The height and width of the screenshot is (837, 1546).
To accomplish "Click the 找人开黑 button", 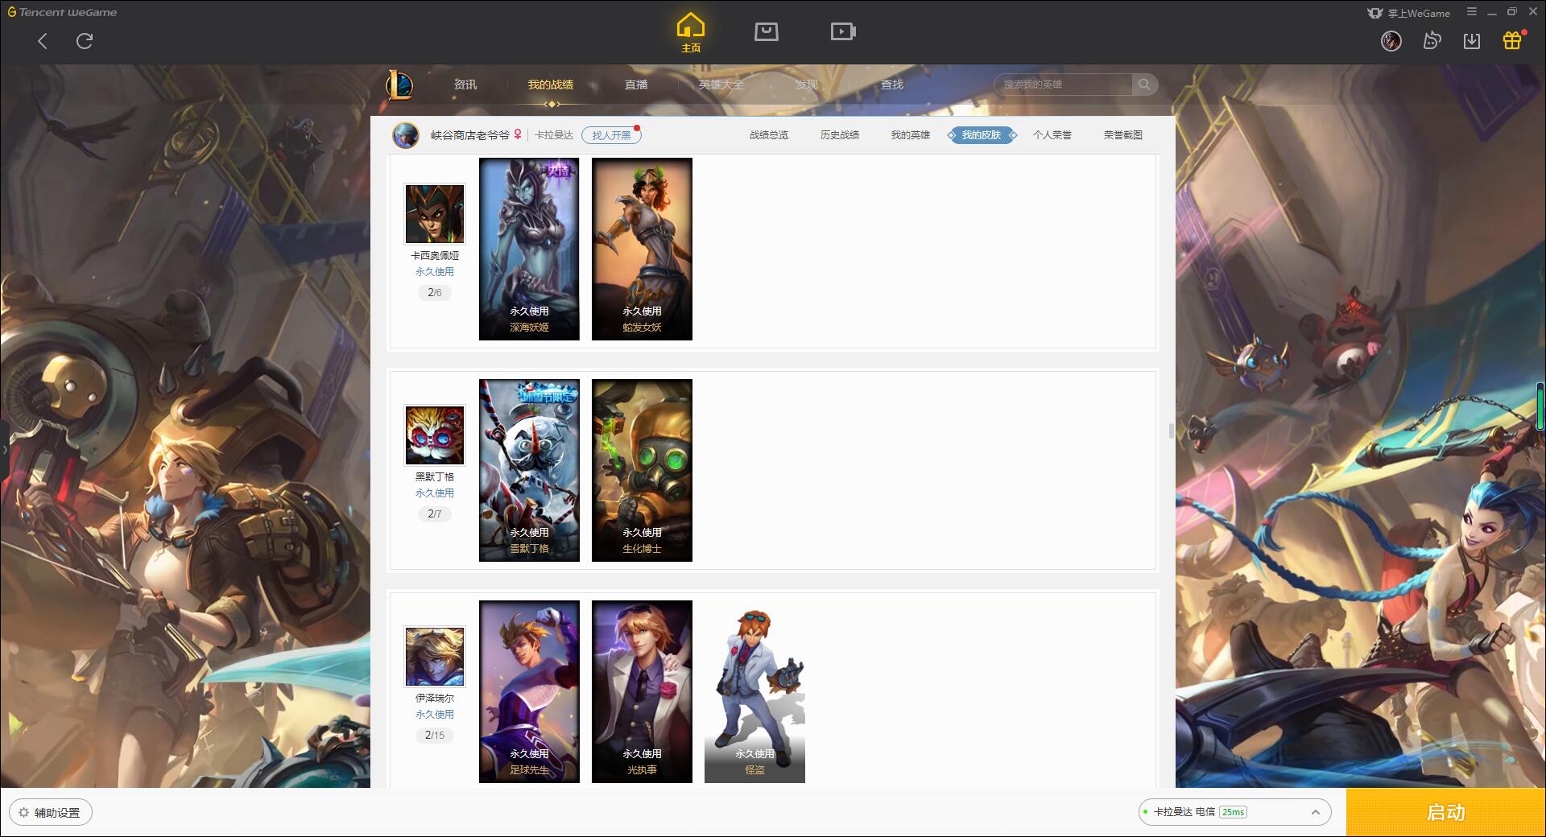I will (x=611, y=135).
